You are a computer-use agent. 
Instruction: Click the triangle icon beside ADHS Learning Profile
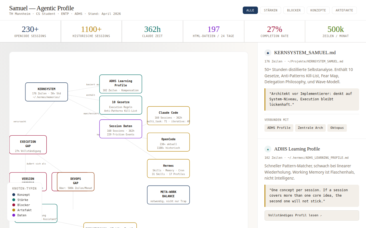click(x=268, y=149)
